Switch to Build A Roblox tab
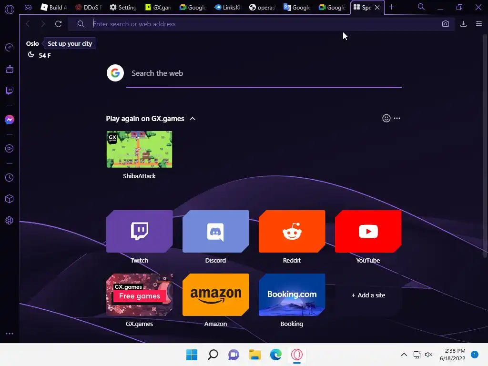The width and height of the screenshot is (488, 366). tap(53, 8)
